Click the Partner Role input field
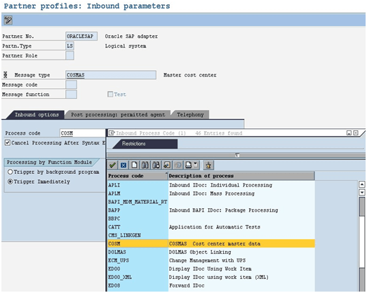The image size is (367, 293). pyautogui.click(x=69, y=55)
